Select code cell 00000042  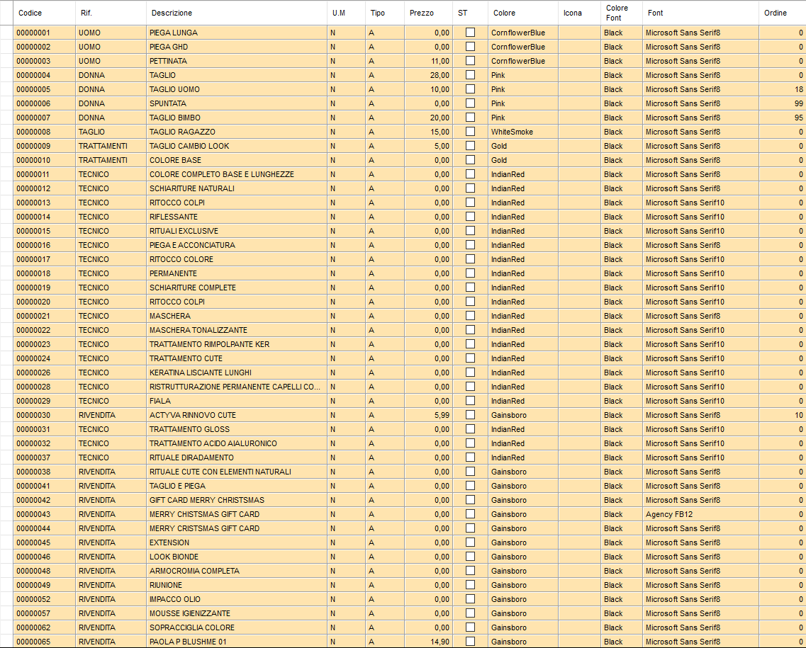[44, 500]
